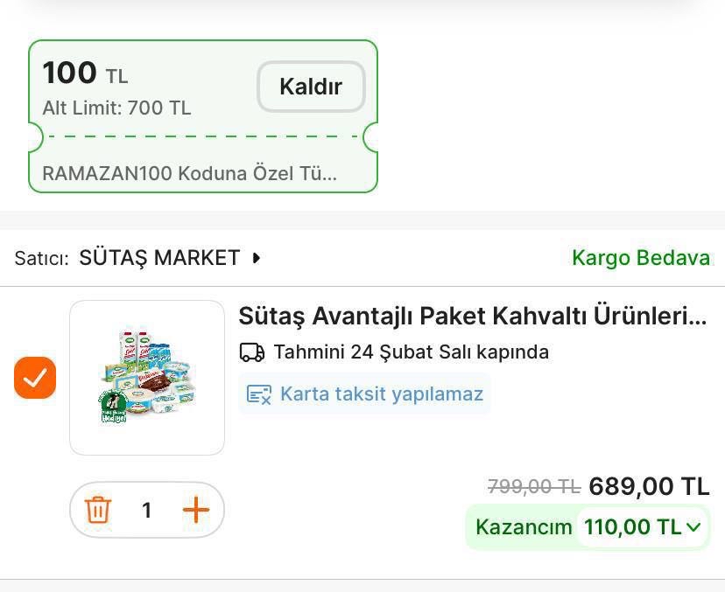Click the Kargo Bedava label
Viewport: 725px width, 592px height.
(x=640, y=258)
